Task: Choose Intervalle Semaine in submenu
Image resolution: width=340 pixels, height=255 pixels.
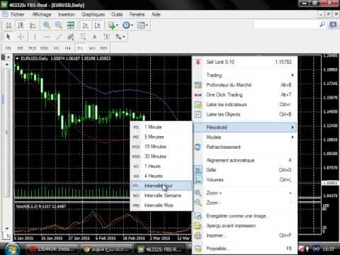Action: (161, 195)
